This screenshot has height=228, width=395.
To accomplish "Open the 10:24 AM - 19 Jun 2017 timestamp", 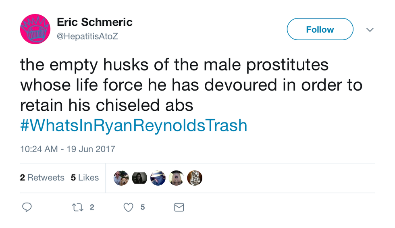I will (x=68, y=149).
